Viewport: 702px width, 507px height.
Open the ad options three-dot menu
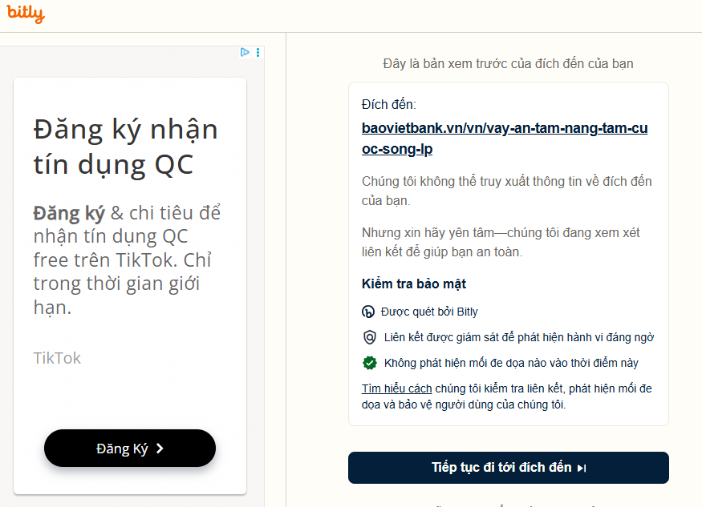[258, 52]
